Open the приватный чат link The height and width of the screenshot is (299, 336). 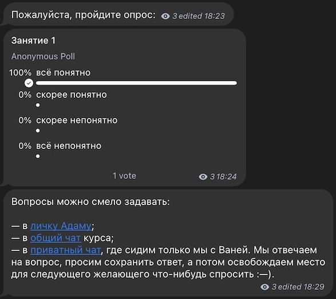coord(66,250)
